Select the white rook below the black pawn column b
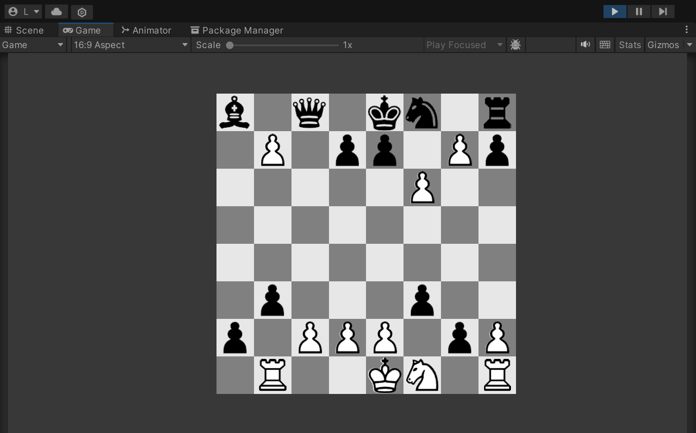 coord(272,375)
